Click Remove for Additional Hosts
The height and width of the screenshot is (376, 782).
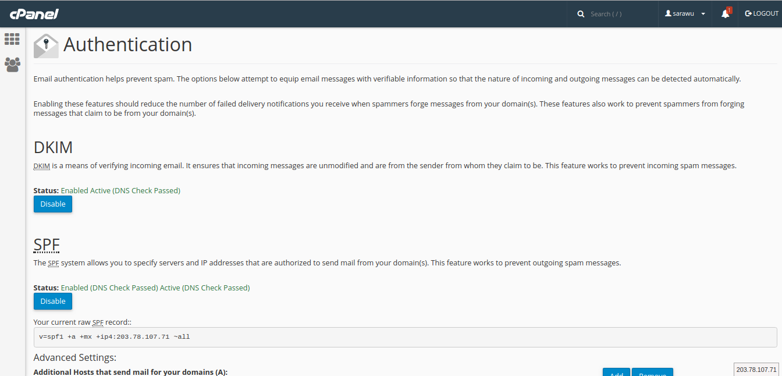pyautogui.click(x=652, y=373)
